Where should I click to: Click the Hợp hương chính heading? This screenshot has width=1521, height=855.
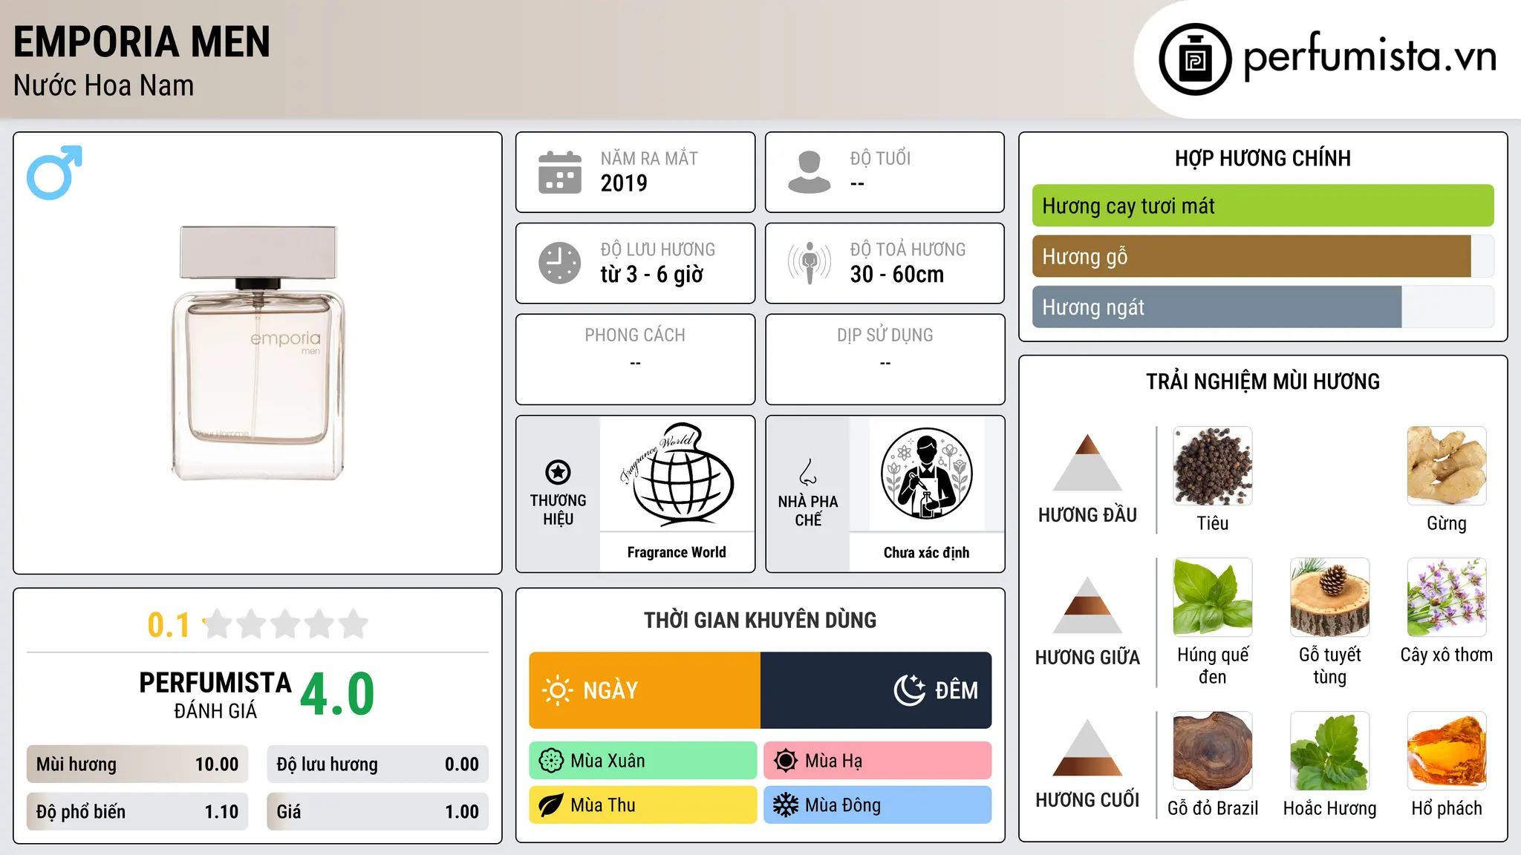point(1263,158)
